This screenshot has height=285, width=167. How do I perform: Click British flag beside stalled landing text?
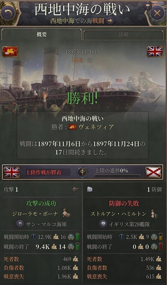12,172
